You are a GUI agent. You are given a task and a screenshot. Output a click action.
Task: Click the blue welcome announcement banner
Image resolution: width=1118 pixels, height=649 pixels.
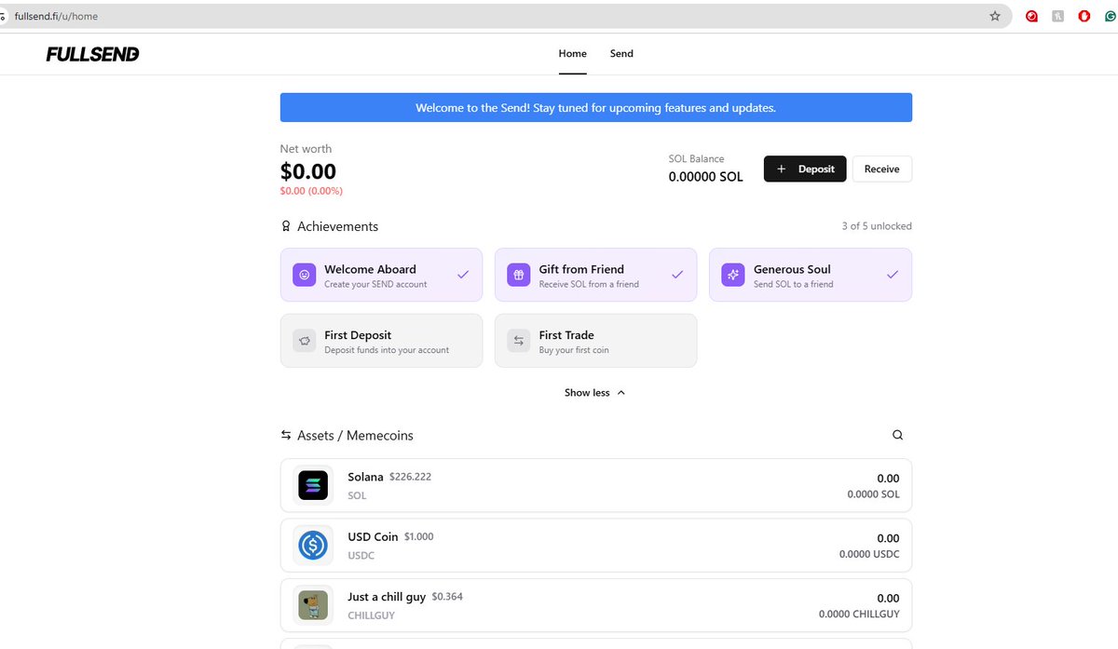click(x=596, y=107)
